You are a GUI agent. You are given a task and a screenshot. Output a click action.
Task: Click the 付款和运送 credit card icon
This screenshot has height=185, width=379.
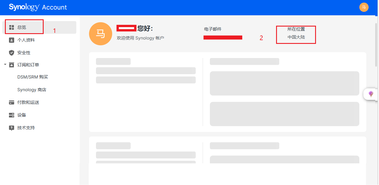tap(12, 102)
